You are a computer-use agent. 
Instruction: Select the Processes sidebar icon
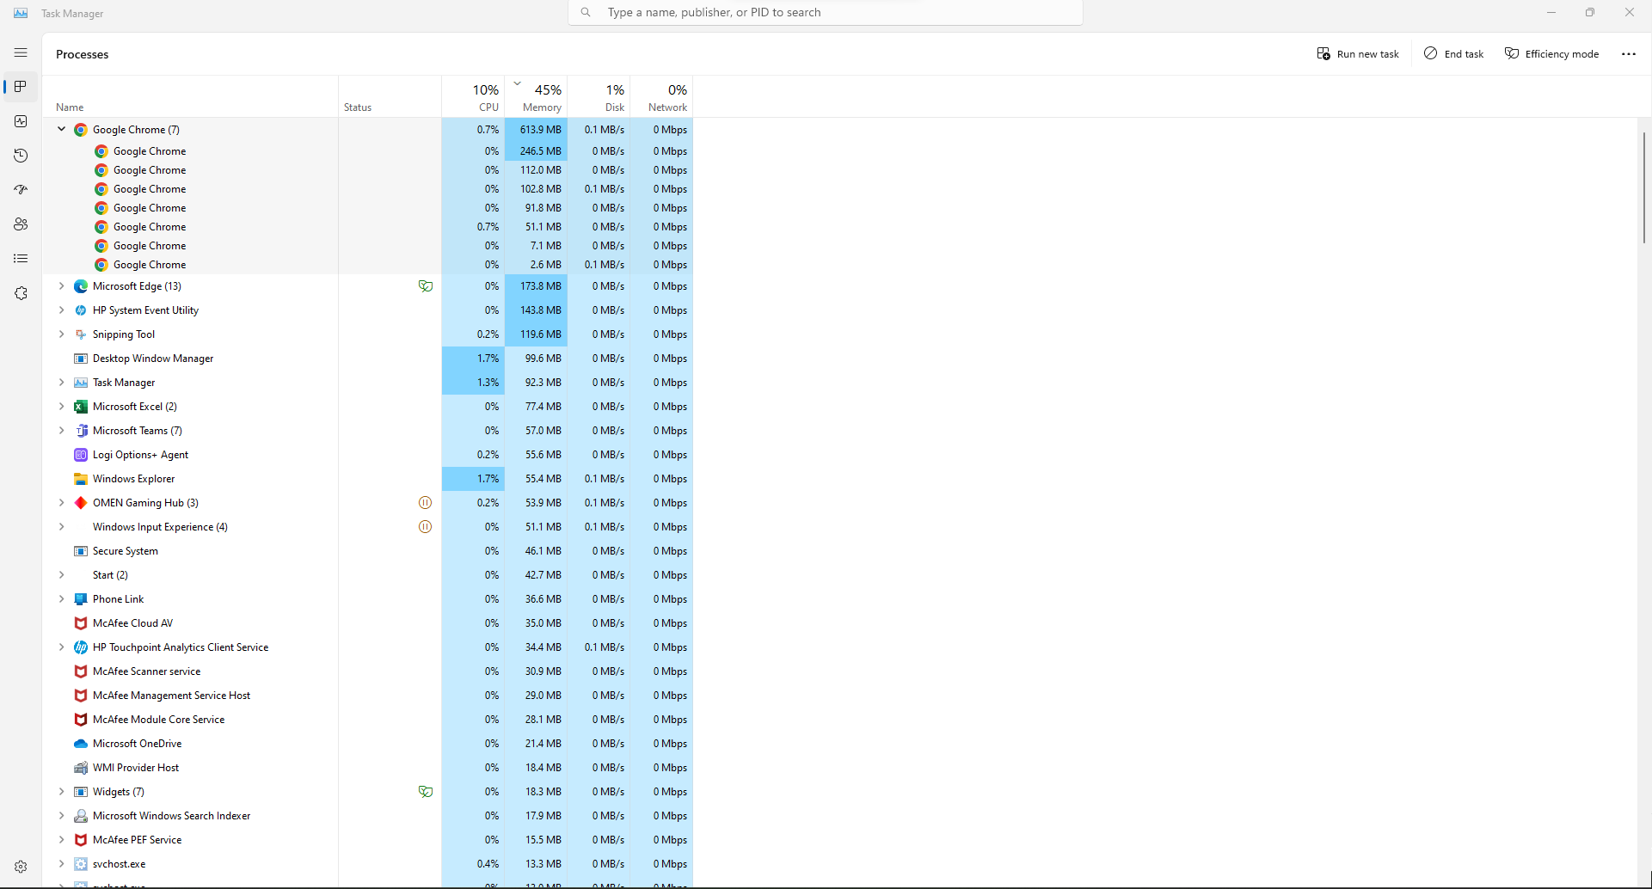(x=21, y=87)
